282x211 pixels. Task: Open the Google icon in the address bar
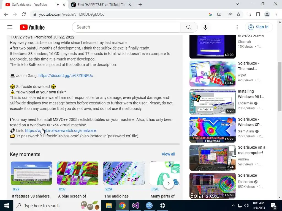[x=210, y=14]
